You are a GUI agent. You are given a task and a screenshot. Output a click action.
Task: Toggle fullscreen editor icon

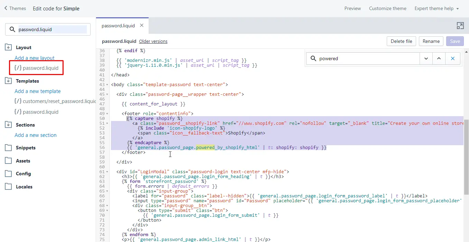tap(460, 26)
